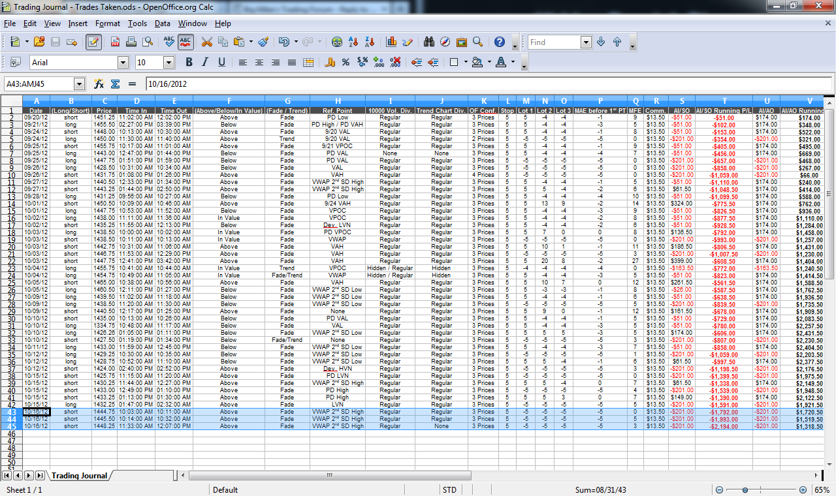The width and height of the screenshot is (836, 496).
Task: Run the Spelling check
Action: pyautogui.click(x=169, y=42)
